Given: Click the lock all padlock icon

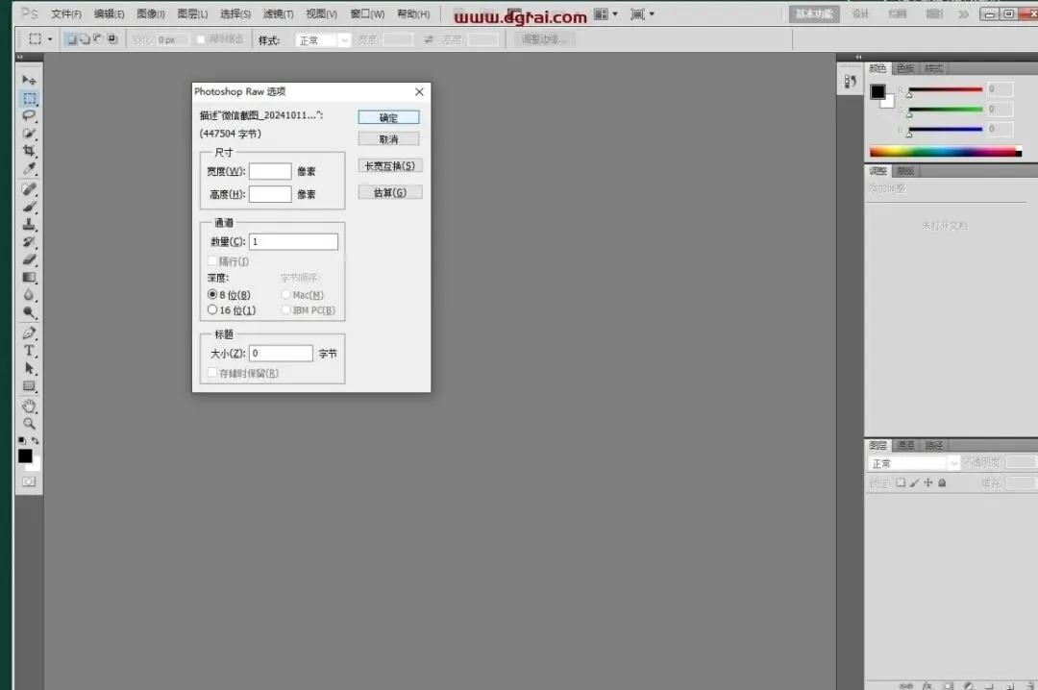Looking at the screenshot, I should (942, 482).
